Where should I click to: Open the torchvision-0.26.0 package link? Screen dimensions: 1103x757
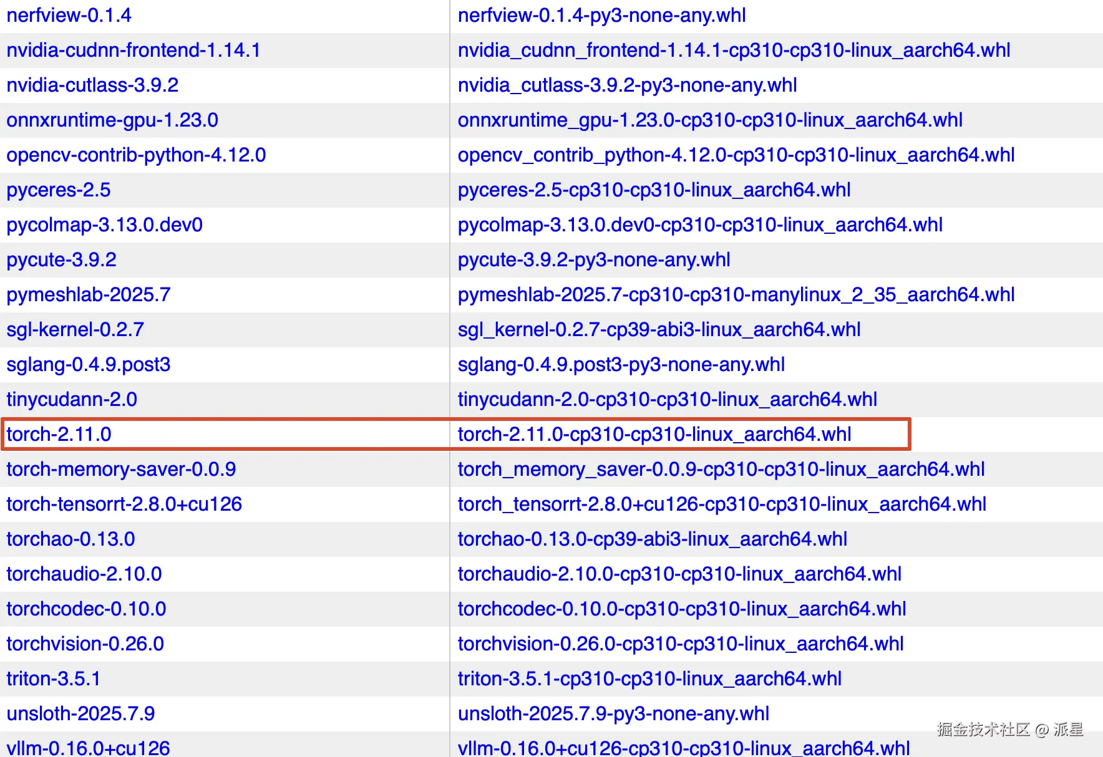click(85, 644)
